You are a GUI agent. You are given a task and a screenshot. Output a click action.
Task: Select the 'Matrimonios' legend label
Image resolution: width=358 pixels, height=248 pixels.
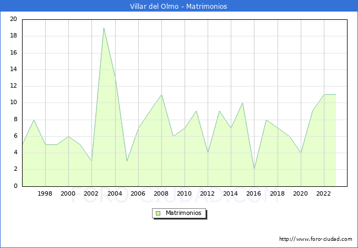pyautogui.click(x=183, y=213)
